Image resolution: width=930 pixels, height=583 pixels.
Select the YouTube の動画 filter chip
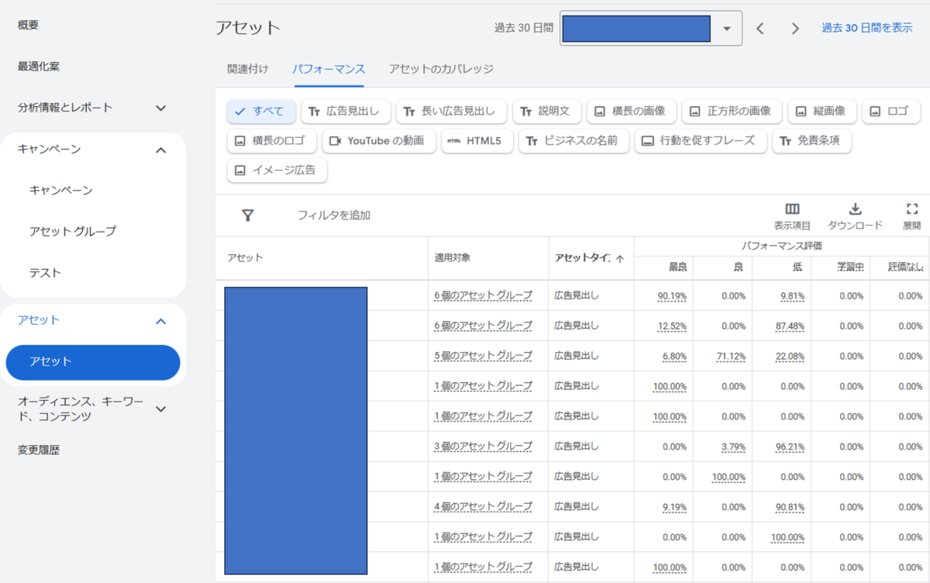click(377, 141)
